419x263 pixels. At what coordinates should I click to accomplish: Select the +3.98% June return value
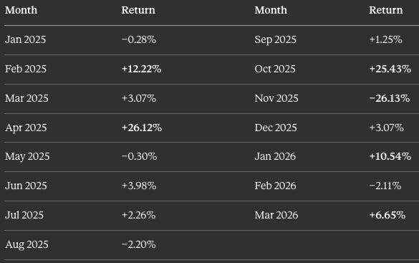click(x=139, y=186)
